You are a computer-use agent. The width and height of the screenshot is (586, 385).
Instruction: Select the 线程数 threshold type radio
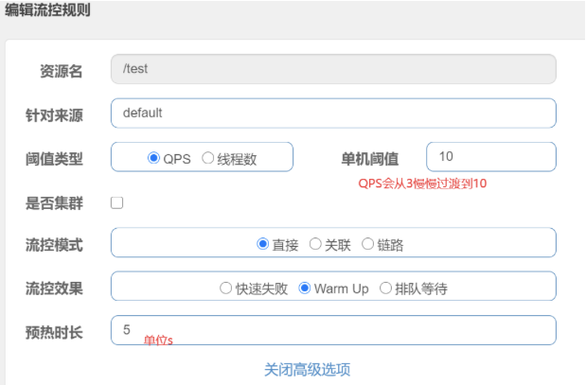pos(207,158)
